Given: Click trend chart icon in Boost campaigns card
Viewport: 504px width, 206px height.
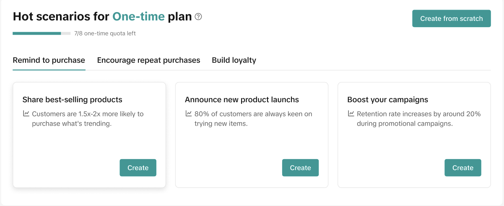Looking at the screenshot, I should pos(351,113).
